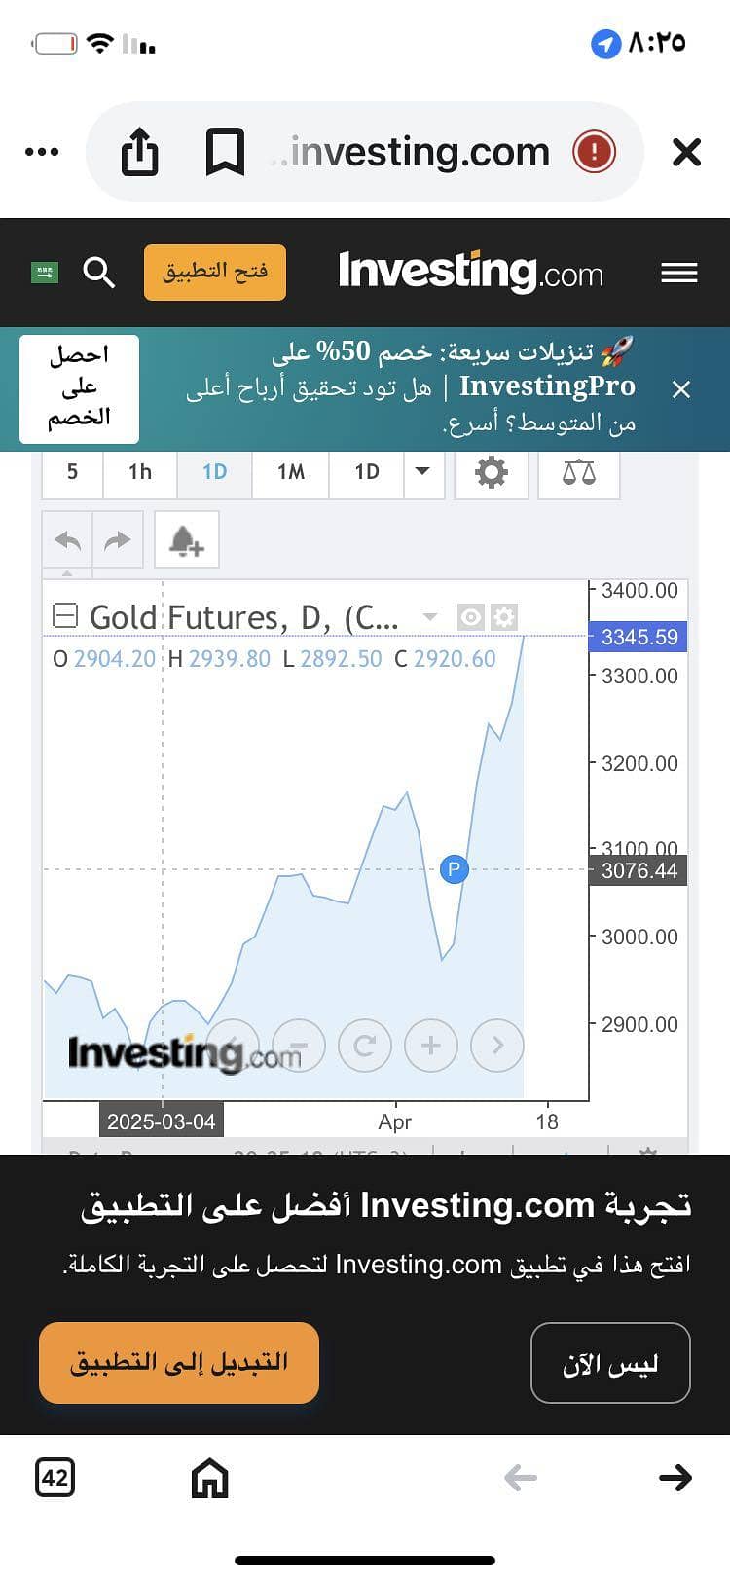Click the orange switch to app button
730x1581 pixels.
click(179, 1362)
